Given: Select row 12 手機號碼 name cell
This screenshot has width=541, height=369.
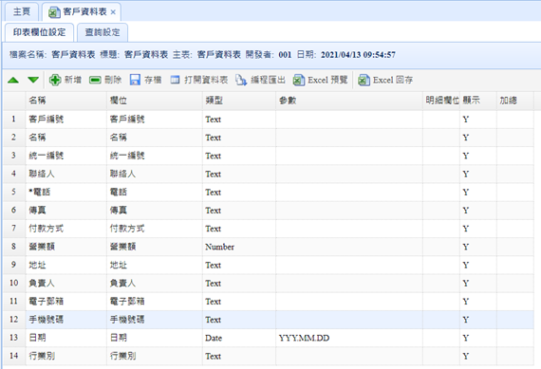Looking at the screenshot, I should click(x=66, y=320).
